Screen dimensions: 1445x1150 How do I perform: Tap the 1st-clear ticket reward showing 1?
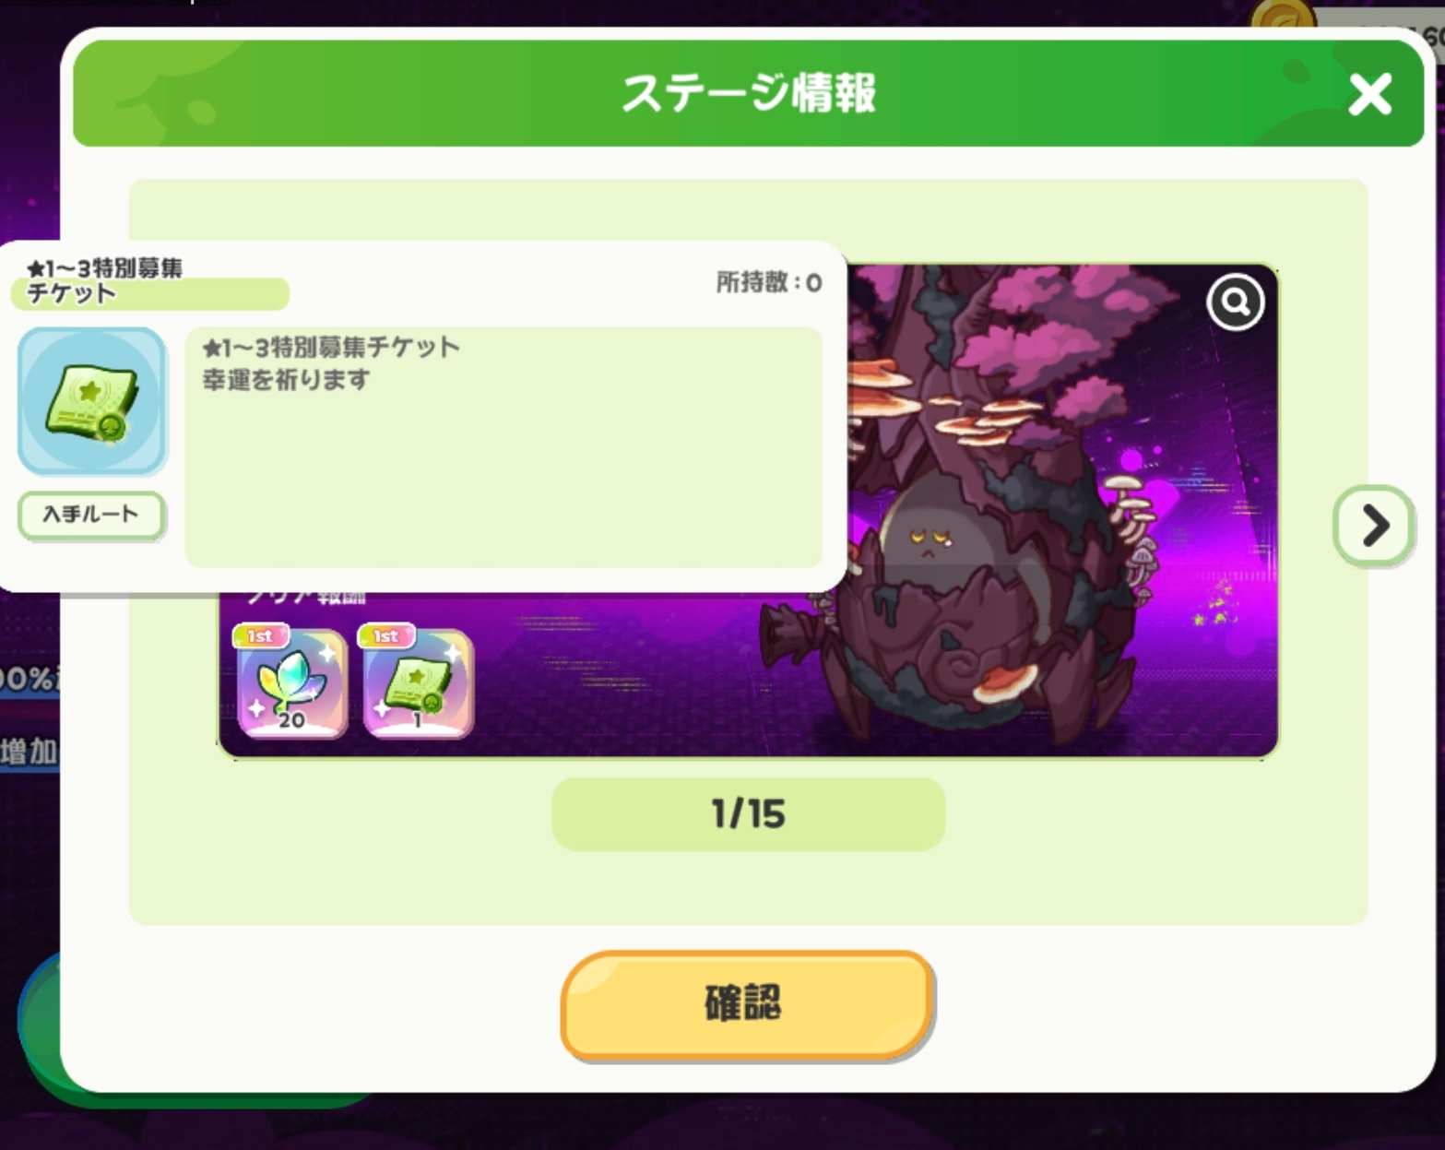tap(419, 683)
